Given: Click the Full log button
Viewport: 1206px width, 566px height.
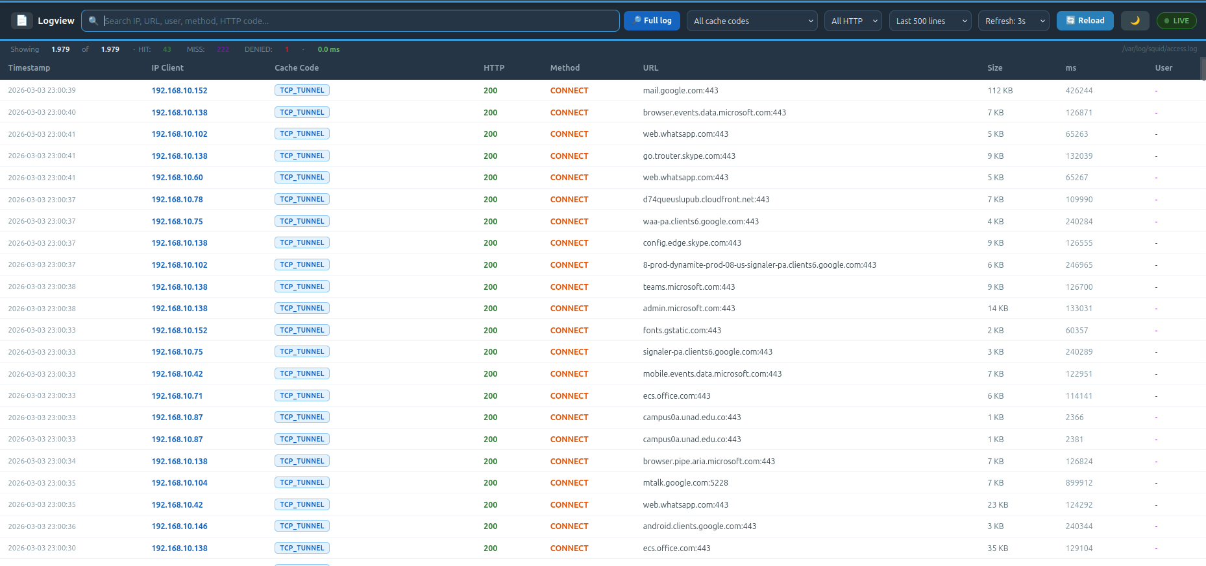Looking at the screenshot, I should pyautogui.click(x=652, y=21).
